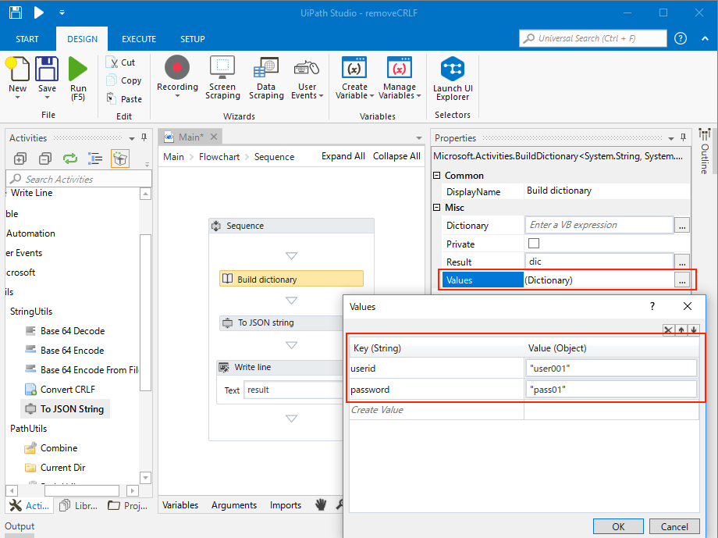The height and width of the screenshot is (538, 718).
Task: Select the Convert CRLF activity
Action: tap(67, 389)
